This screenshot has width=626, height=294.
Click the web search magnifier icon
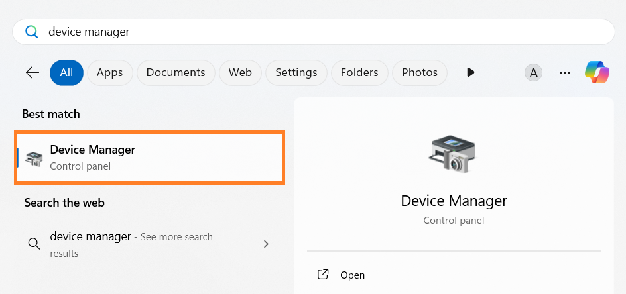pyautogui.click(x=34, y=244)
